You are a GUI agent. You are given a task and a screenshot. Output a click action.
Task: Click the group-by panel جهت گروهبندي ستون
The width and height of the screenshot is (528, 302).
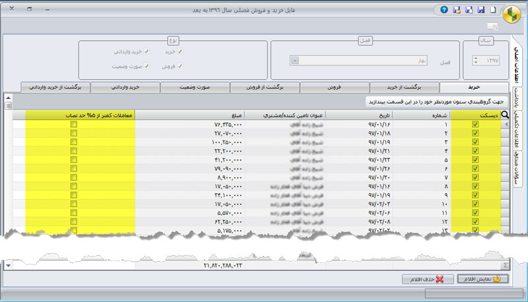[436, 102]
